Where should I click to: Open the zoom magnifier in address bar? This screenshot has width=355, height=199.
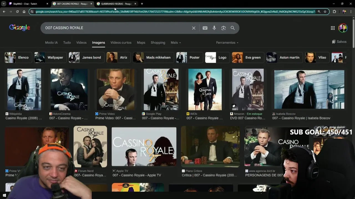(319, 12)
